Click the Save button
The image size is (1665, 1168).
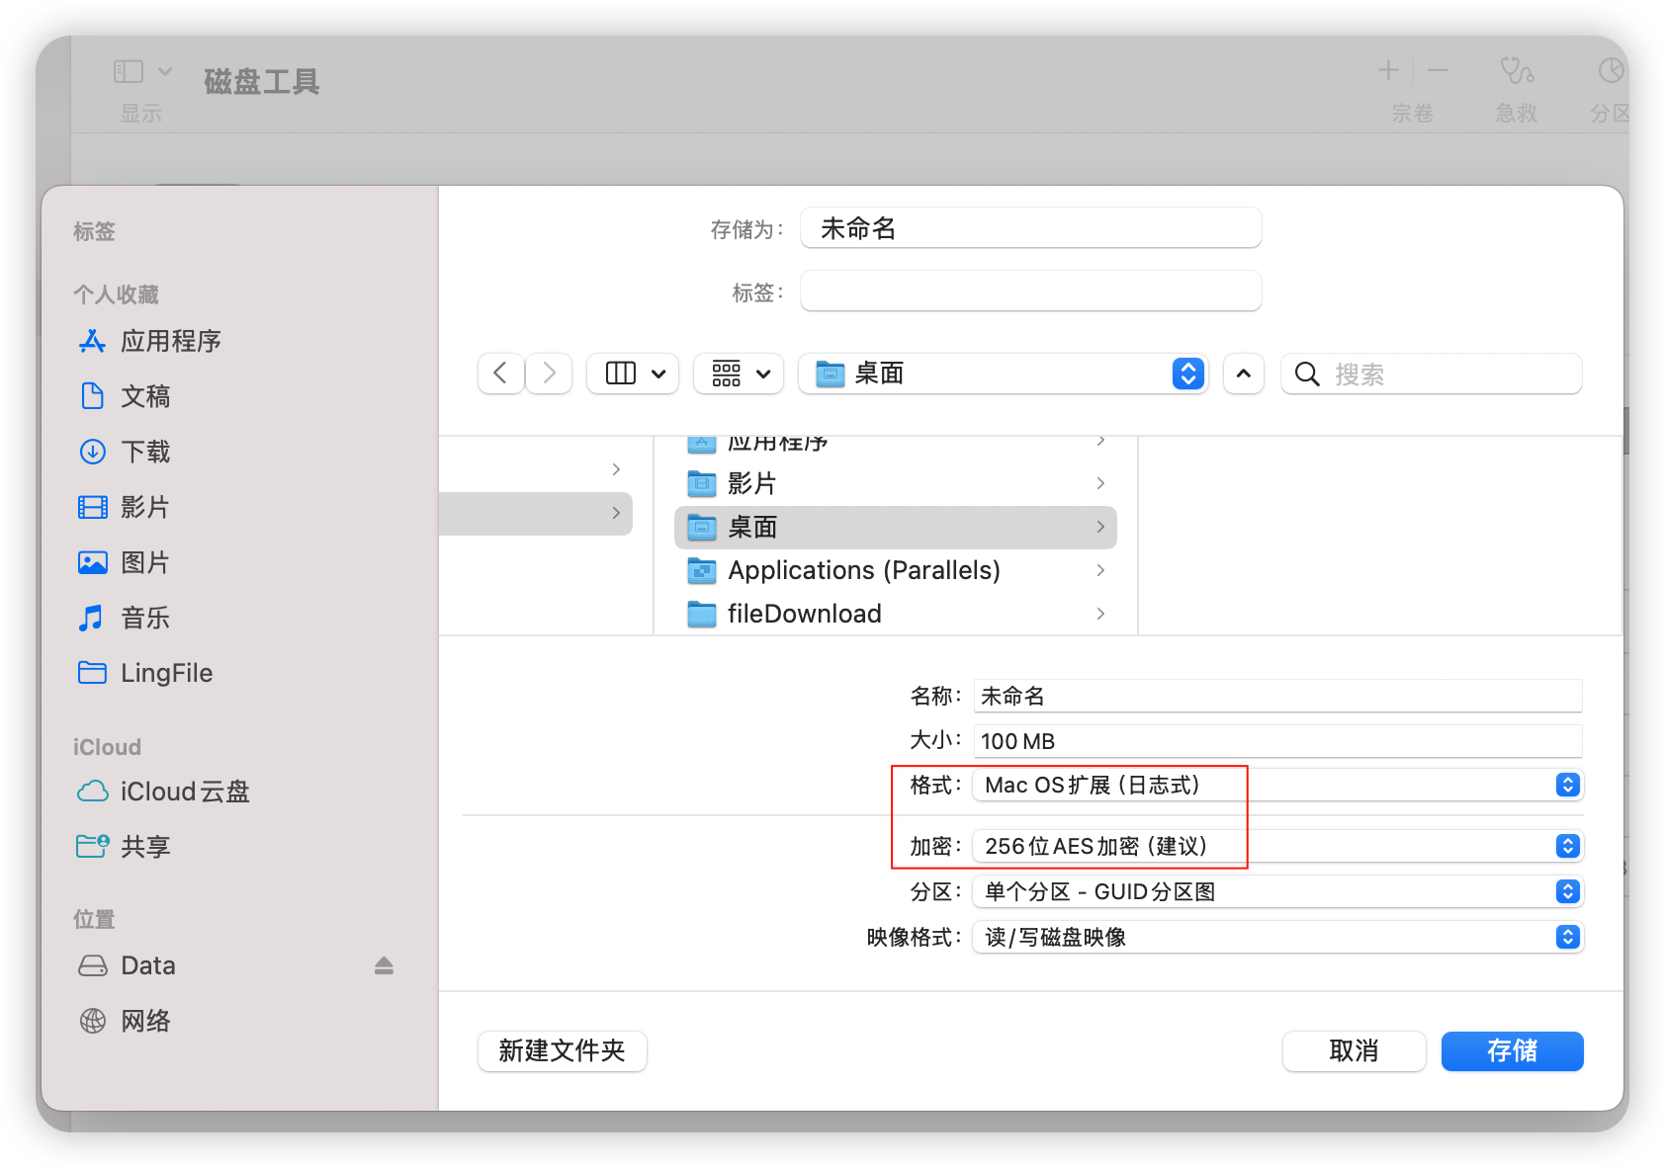click(x=1512, y=1050)
